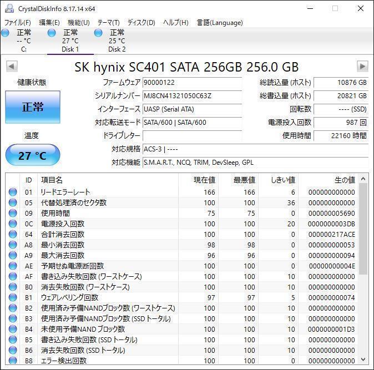
Task: Open the 編集(E) menu
Action: [49, 23]
